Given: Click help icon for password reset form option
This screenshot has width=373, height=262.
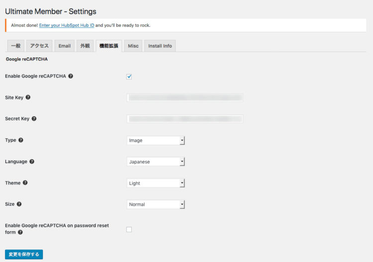Looking at the screenshot, I should [20, 232].
